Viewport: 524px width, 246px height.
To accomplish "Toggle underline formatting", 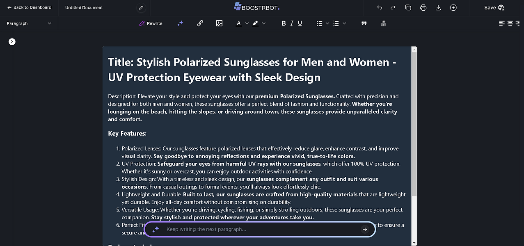I will pyautogui.click(x=300, y=23).
